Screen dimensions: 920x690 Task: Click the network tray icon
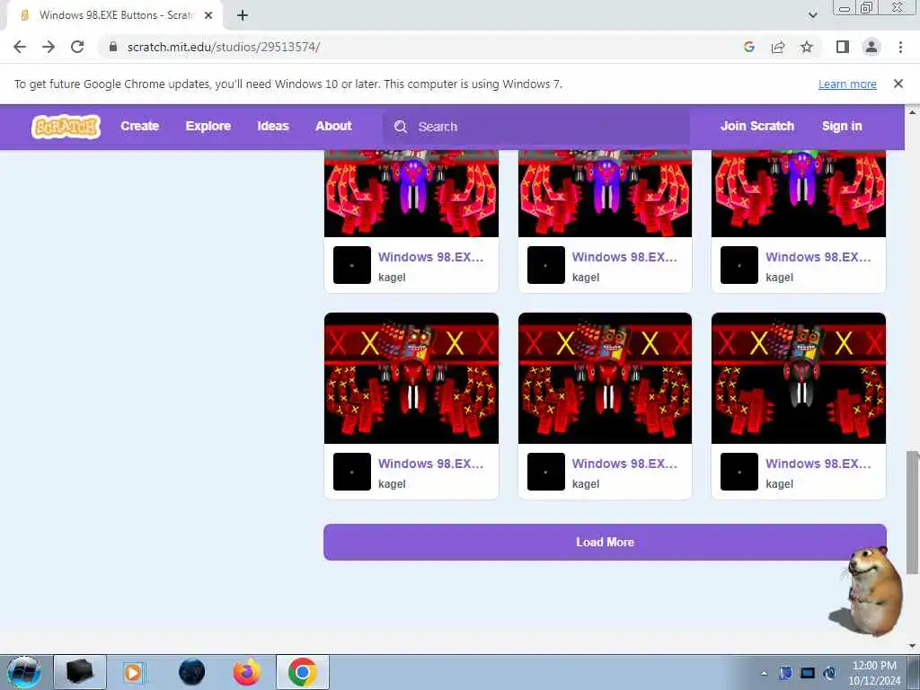click(x=808, y=674)
